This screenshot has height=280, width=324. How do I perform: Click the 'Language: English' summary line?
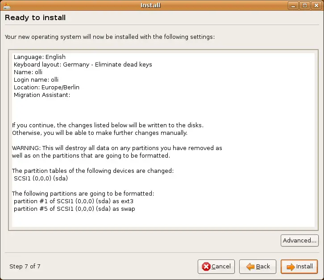[x=40, y=57]
